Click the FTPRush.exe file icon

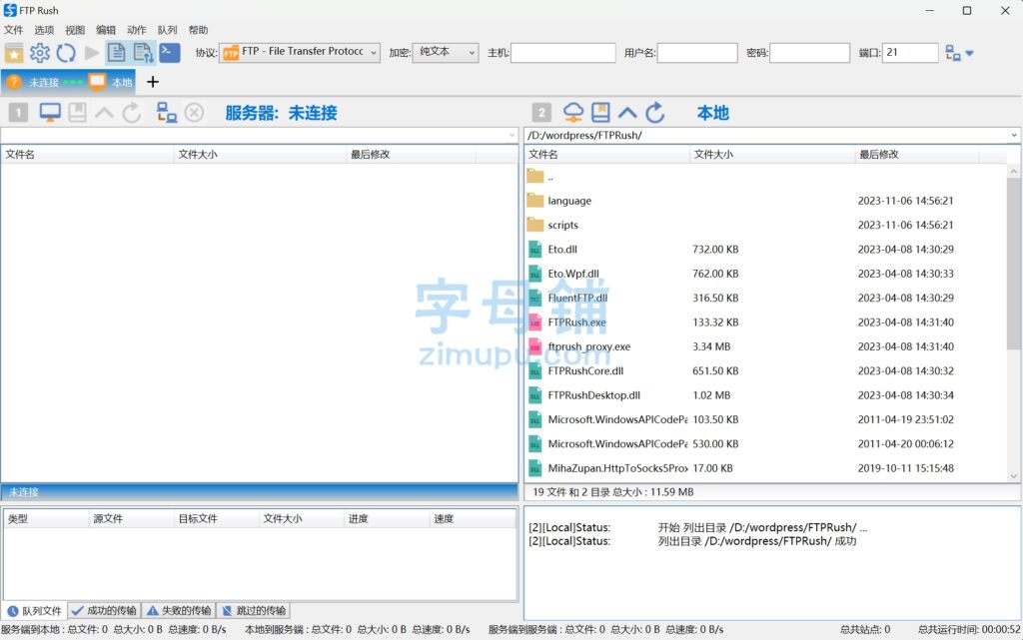pos(535,321)
